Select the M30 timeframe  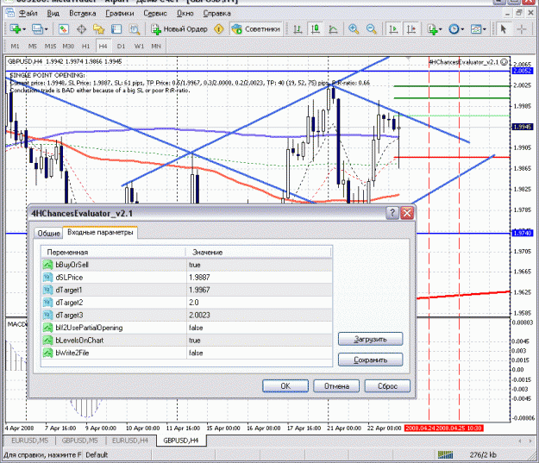coord(68,46)
